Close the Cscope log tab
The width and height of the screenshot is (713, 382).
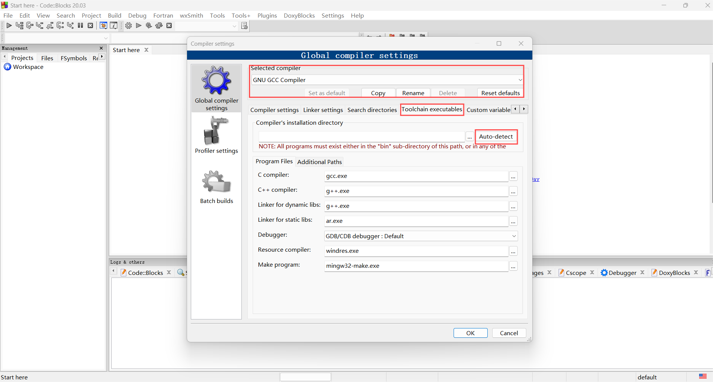click(x=592, y=273)
